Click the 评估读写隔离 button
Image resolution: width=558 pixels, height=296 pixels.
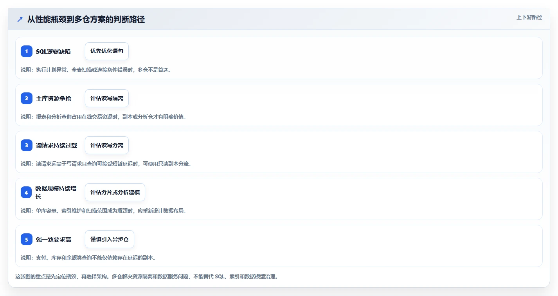click(x=107, y=98)
